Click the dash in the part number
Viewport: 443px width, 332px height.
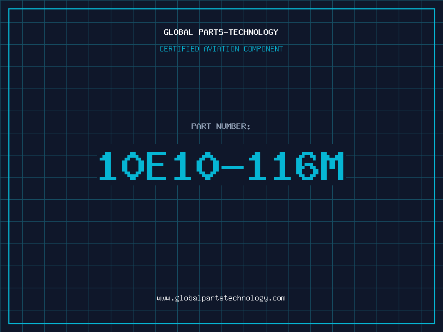tap(233, 168)
